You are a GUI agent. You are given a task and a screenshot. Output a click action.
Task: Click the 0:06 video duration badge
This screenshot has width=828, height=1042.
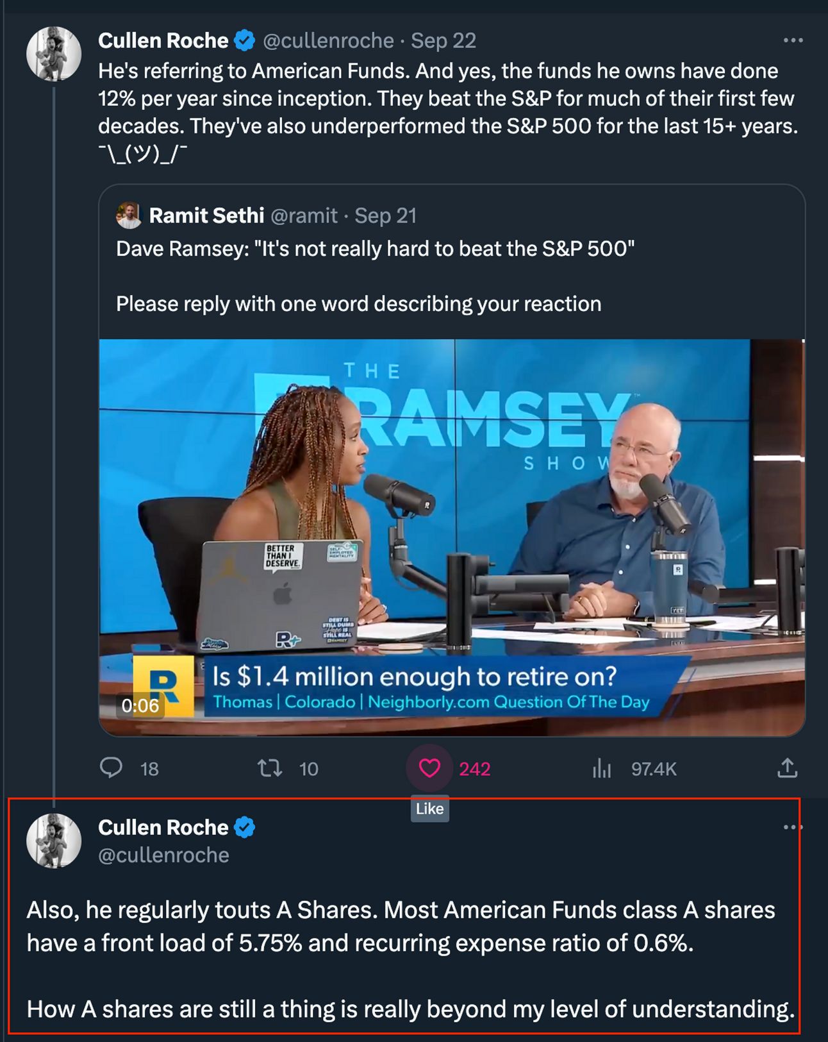click(140, 705)
